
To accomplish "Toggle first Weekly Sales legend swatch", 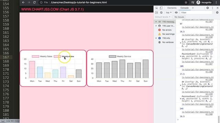I will pyautogui.click(x=35, y=56).
